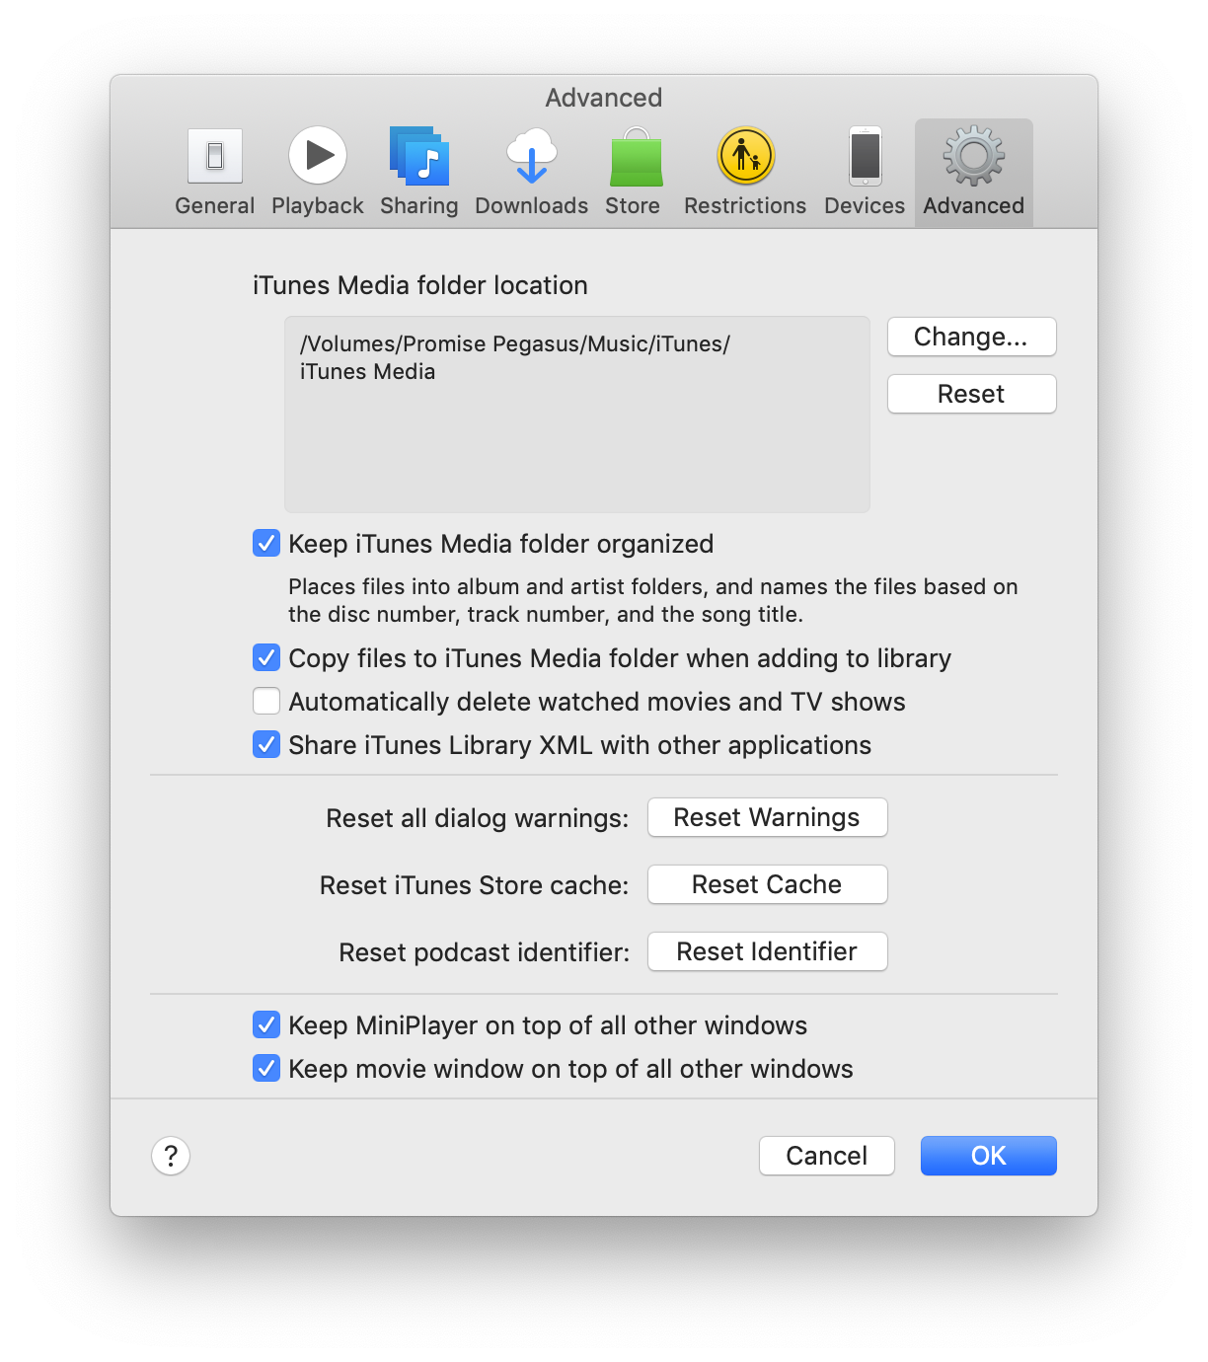Toggle Keep movie window on top checkbox
The height and width of the screenshot is (1362, 1208).
(x=266, y=1068)
